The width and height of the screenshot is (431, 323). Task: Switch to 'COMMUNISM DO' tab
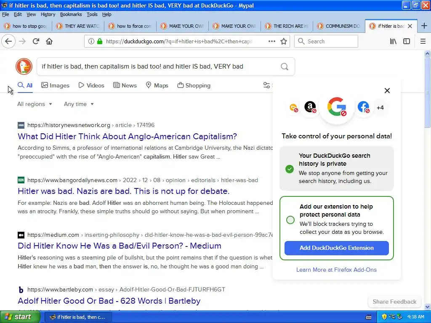[339, 26]
